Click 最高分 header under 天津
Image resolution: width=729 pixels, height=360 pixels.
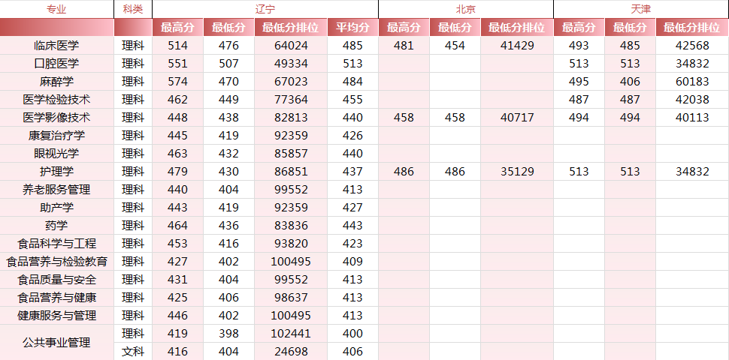point(579,28)
